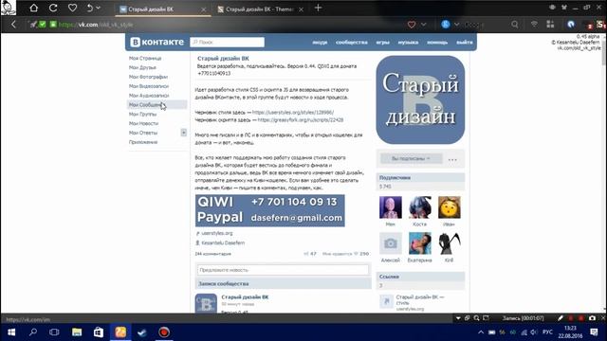Go back with the browser back arrow
Viewport: 607px width, 341px height.
(13, 25)
